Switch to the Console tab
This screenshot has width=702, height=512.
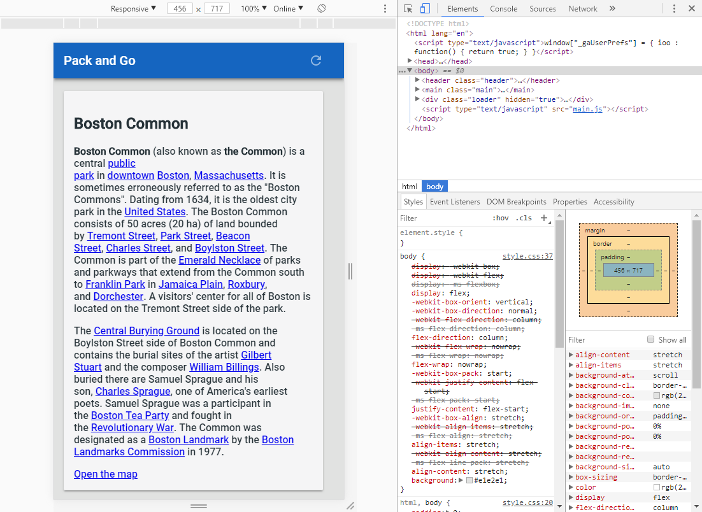[503, 8]
